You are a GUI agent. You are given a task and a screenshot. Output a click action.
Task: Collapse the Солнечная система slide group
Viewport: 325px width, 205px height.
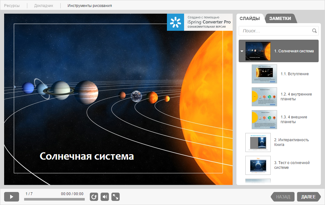coord(242,51)
